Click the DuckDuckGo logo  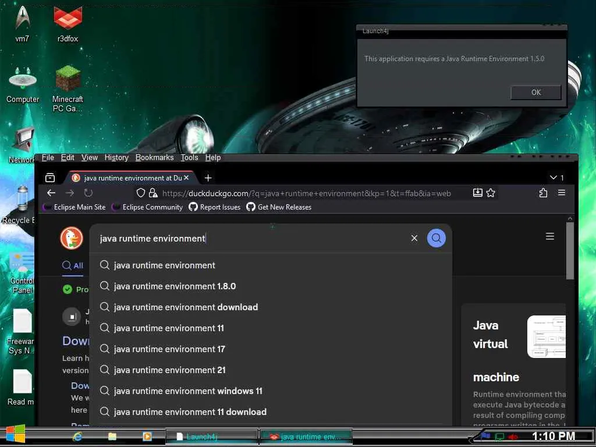pyautogui.click(x=72, y=238)
